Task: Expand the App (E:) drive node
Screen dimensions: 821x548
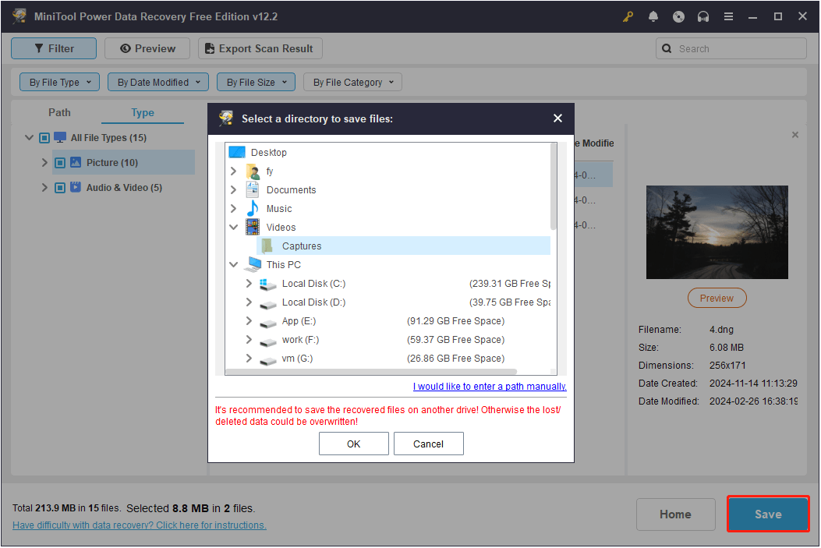Action: [x=249, y=321]
